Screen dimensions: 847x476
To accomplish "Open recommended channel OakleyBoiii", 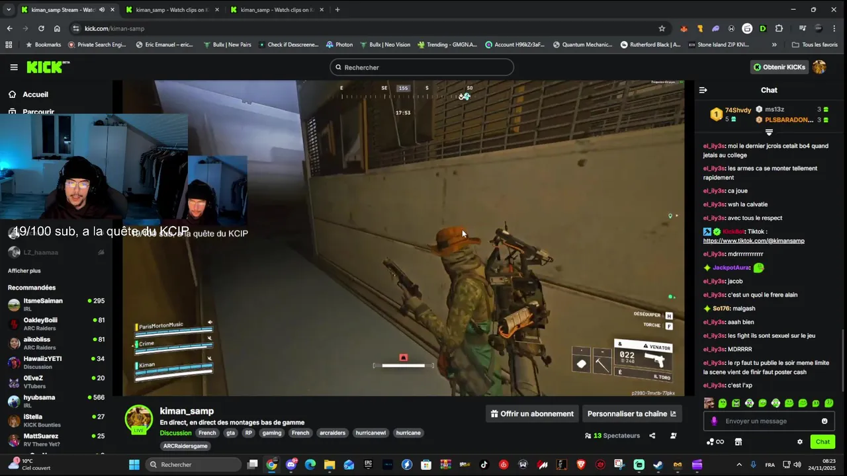I will tap(56, 324).
